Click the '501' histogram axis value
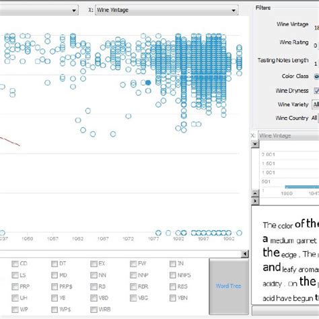 tap(266, 182)
